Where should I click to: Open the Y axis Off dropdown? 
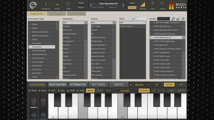156,85
